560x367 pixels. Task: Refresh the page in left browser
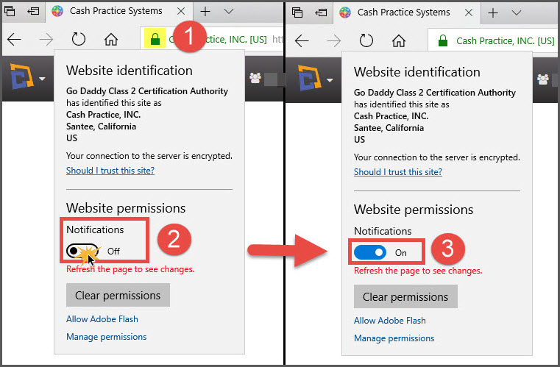(78, 39)
